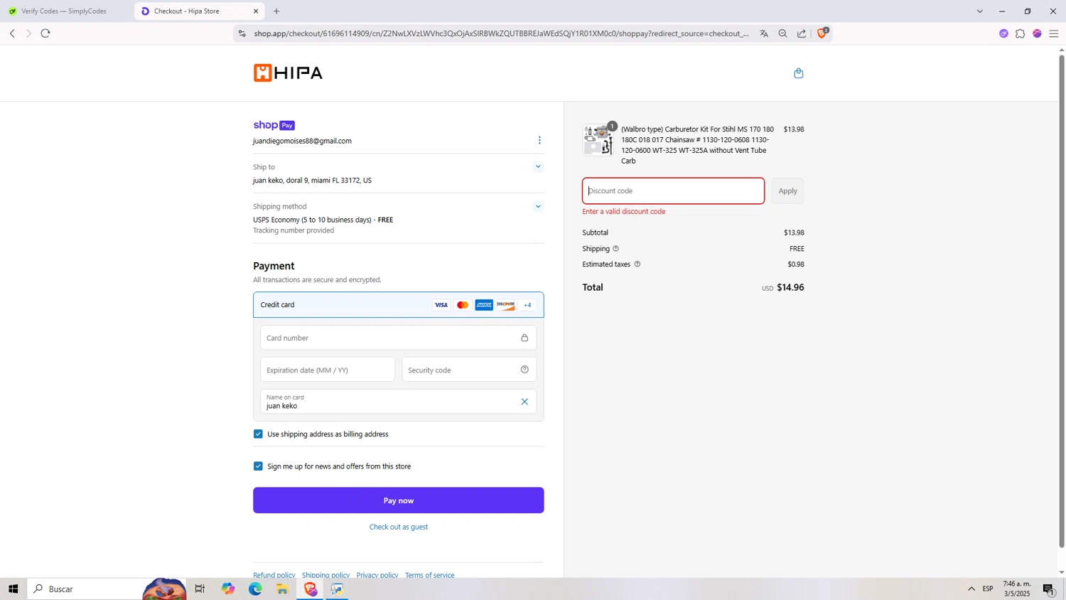Viewport: 1066px width, 600px height.
Task: Go back to previous page
Action: pos(12,33)
